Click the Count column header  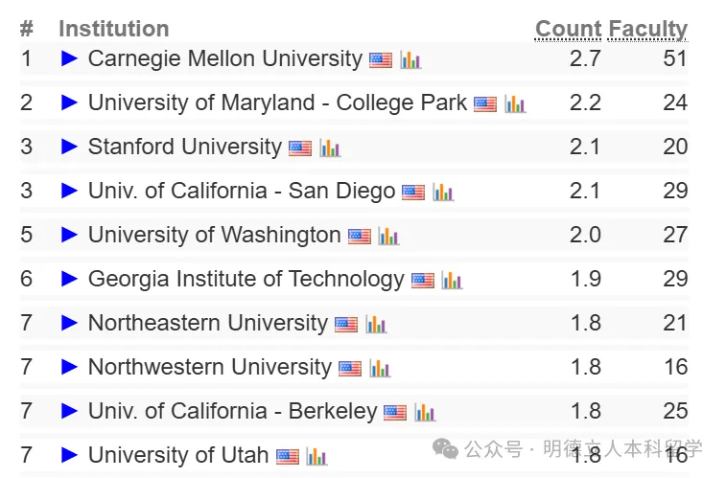coord(568,29)
